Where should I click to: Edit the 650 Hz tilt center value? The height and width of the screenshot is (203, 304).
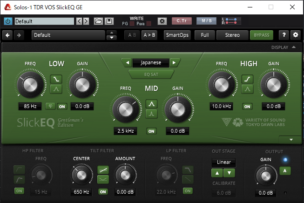coord(81,192)
